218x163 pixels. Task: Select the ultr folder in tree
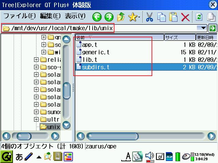tap(50, 119)
